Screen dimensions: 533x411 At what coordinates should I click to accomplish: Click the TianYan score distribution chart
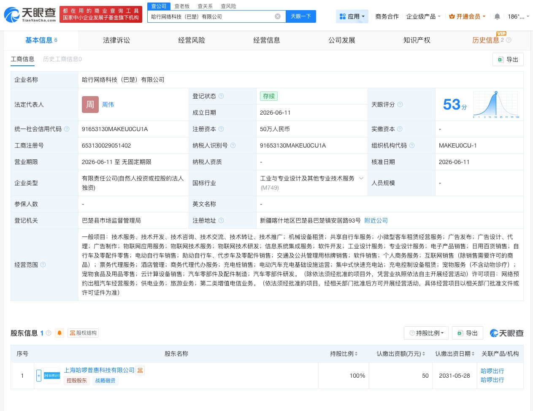coord(496,105)
